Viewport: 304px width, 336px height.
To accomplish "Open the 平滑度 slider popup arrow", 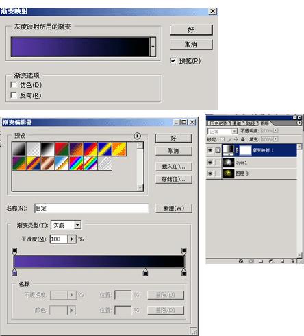I will pyautogui.click(x=72, y=239).
